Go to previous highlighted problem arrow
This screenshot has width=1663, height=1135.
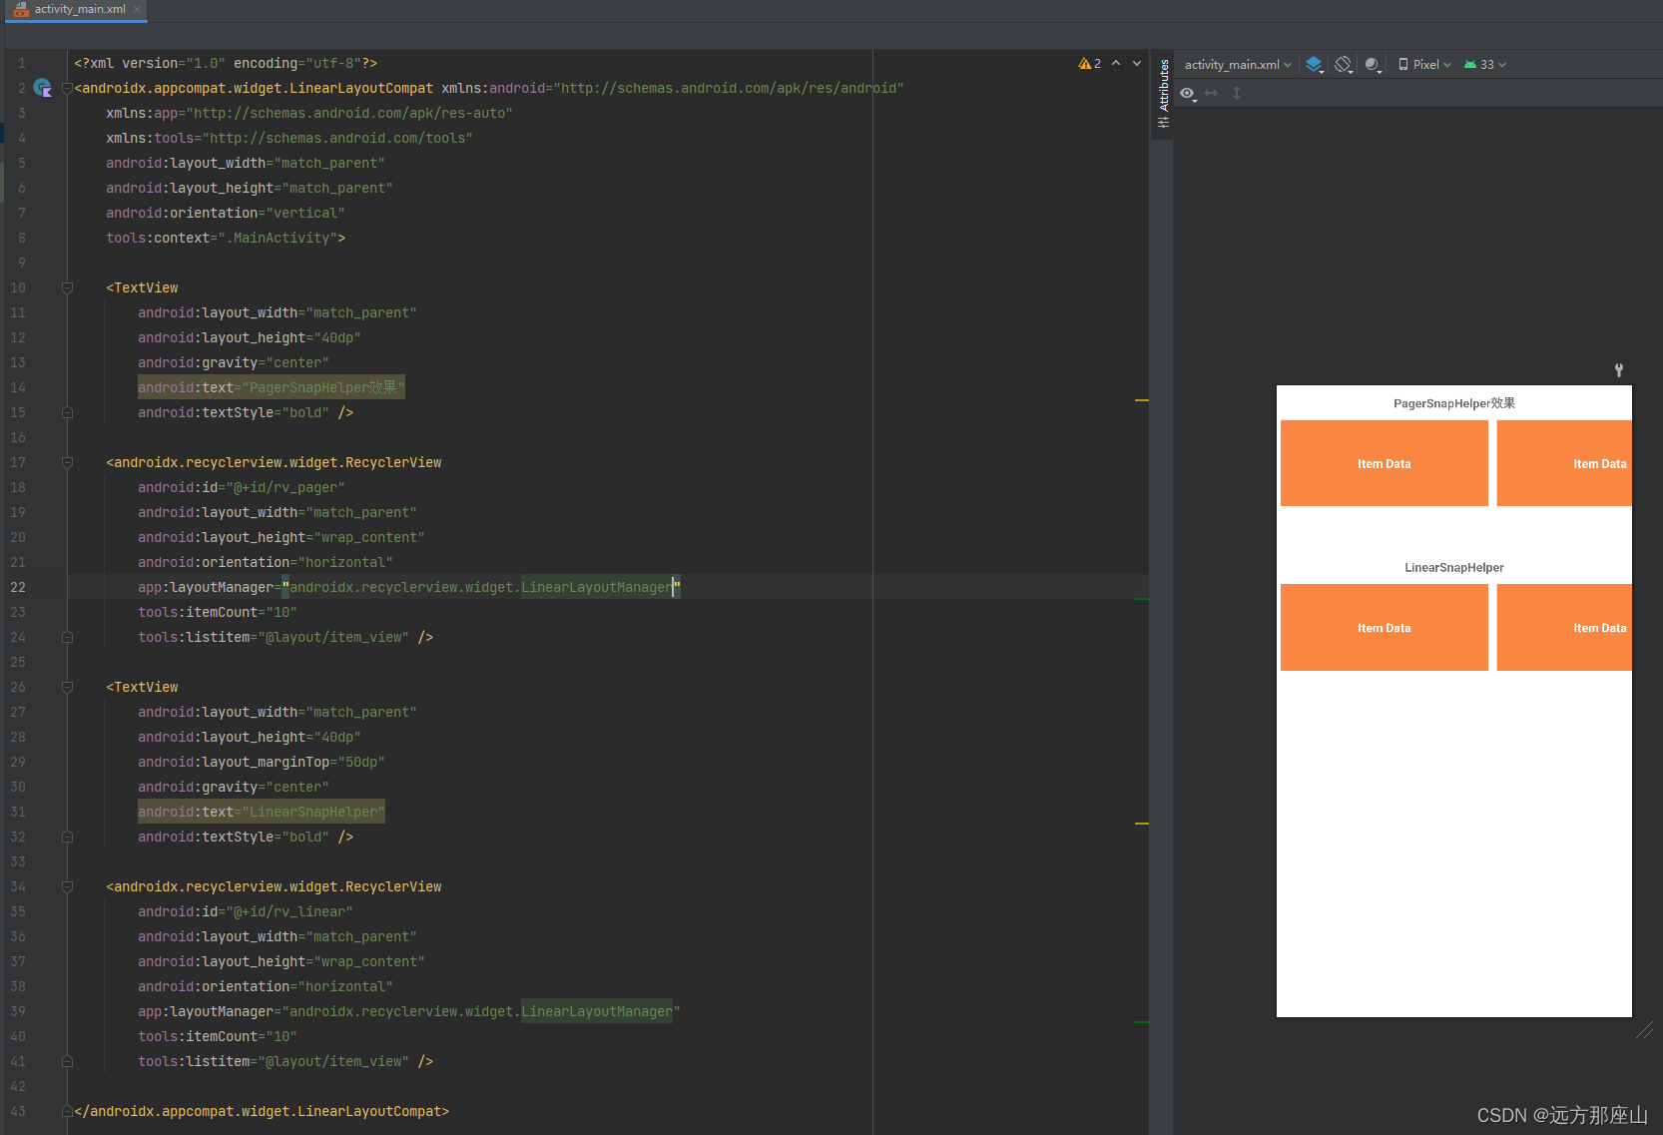point(1116,64)
